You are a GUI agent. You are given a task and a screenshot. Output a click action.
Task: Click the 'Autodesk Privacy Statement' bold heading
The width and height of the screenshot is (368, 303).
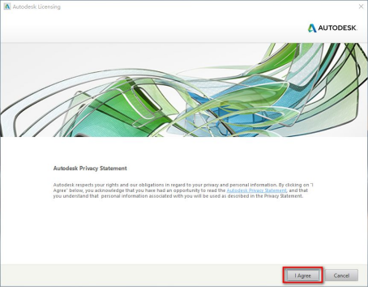pos(90,169)
